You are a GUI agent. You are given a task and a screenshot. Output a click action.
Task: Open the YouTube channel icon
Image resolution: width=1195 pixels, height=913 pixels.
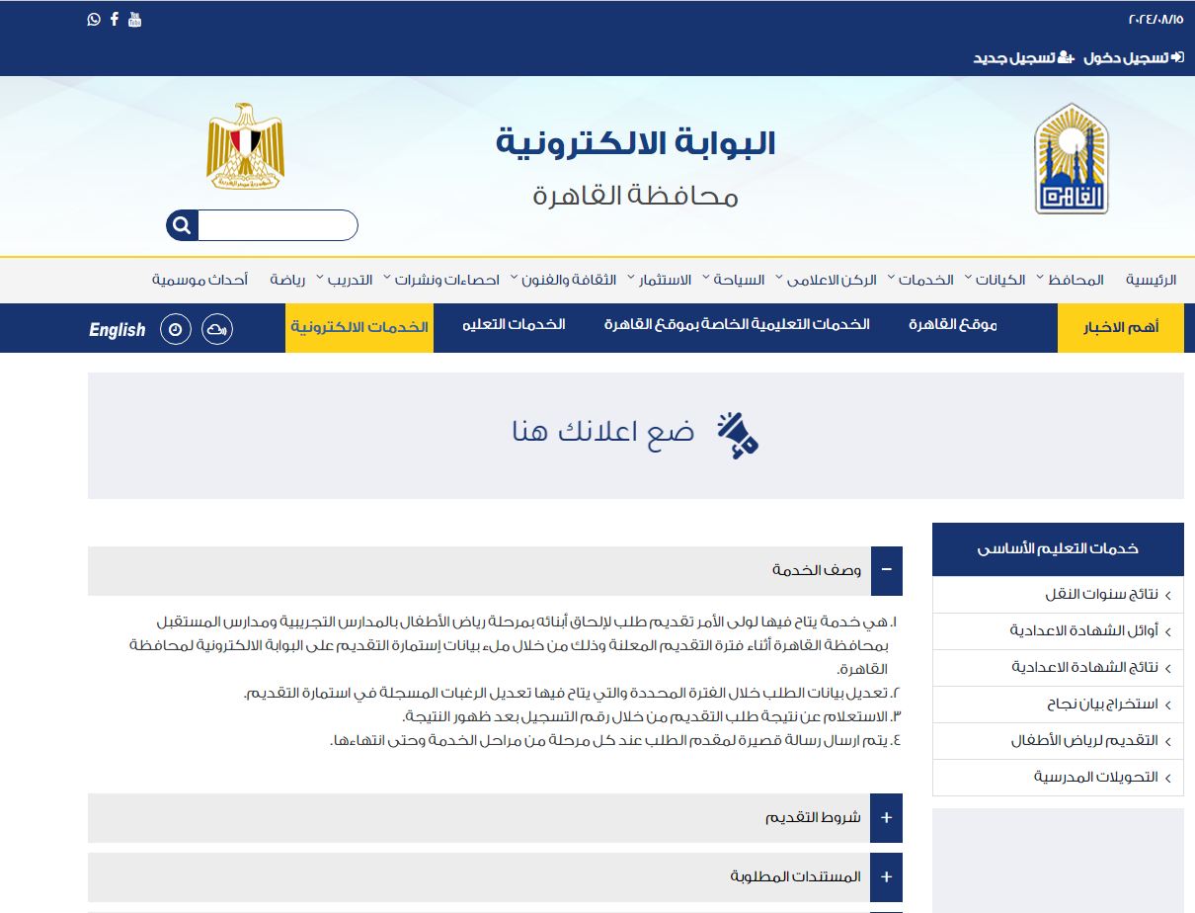click(x=135, y=19)
